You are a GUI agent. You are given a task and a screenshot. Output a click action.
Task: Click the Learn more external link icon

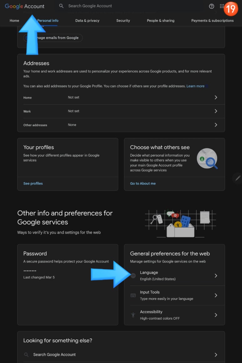(207, 86)
